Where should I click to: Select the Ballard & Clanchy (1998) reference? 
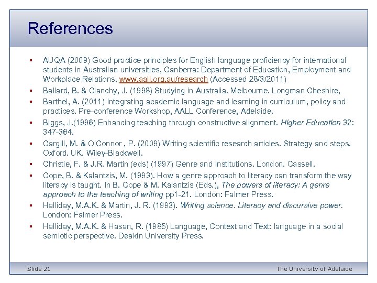(192, 91)
